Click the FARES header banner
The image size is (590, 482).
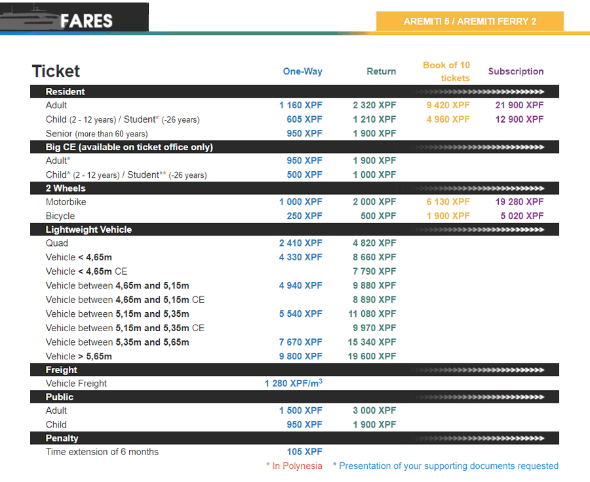pos(75,17)
